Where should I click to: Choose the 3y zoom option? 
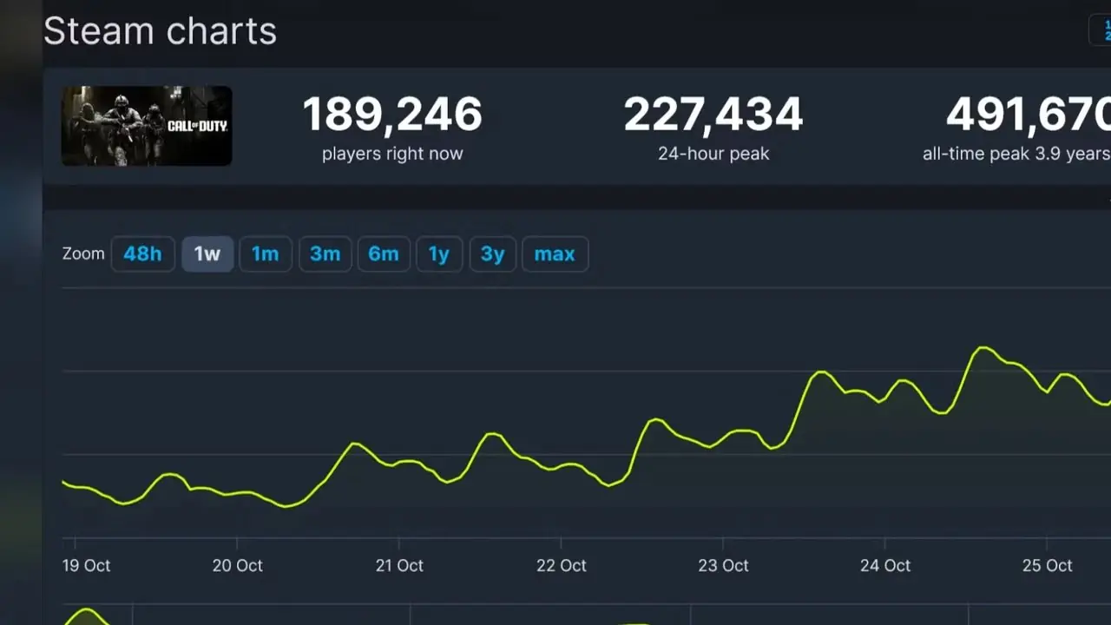pyautogui.click(x=492, y=254)
